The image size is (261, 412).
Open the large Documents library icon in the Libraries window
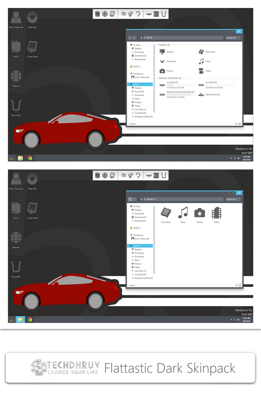coord(166,213)
